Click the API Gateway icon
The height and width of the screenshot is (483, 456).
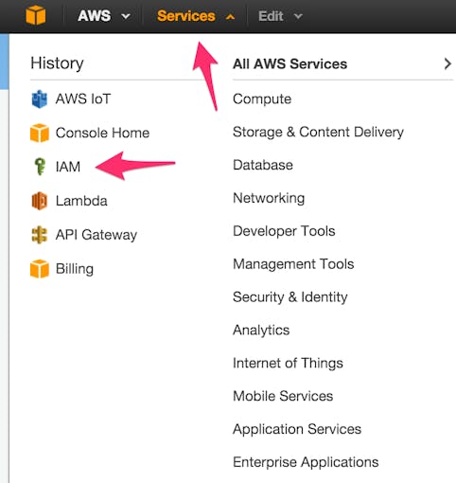[x=40, y=235]
